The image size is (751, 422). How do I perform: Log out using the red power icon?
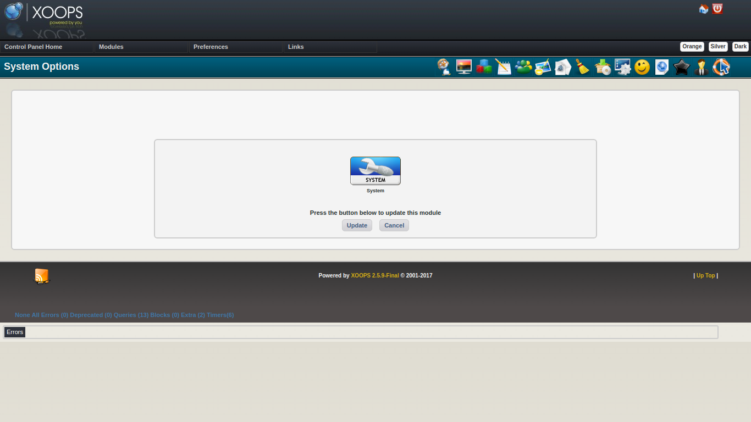pyautogui.click(x=717, y=9)
